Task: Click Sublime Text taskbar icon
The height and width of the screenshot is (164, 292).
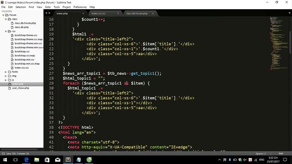Action: tap(68, 160)
